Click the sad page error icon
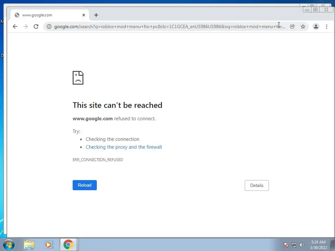This screenshot has height=251, width=335. click(78, 78)
